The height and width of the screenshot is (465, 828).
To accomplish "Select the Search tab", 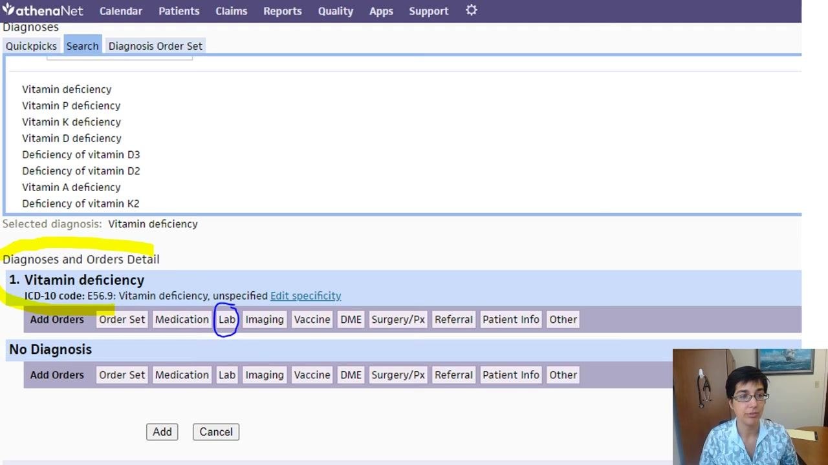I will tap(82, 45).
